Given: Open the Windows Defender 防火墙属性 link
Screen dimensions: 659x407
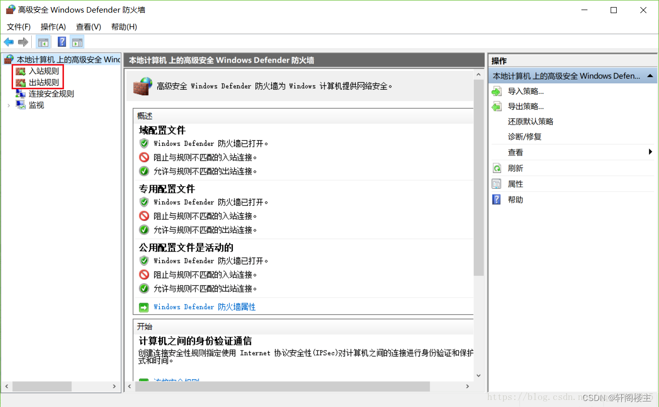Looking at the screenshot, I should pos(205,307).
